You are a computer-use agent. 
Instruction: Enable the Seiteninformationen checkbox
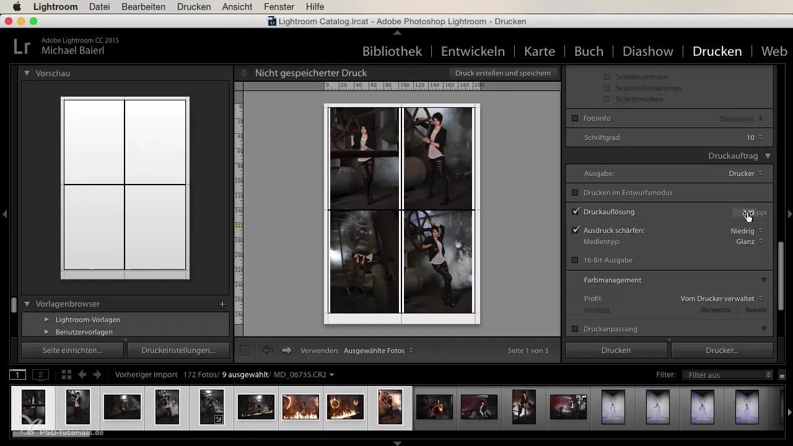pos(607,88)
